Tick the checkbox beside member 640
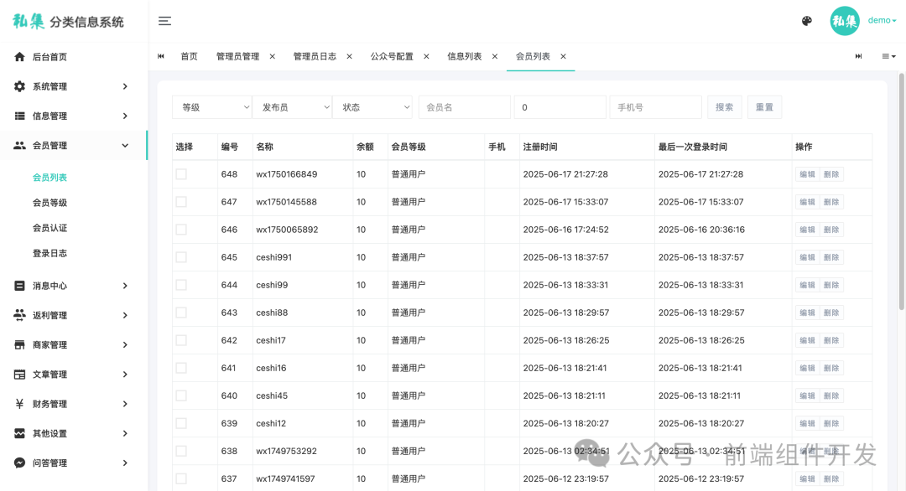Viewport: 906px width, 491px height. 180,395
